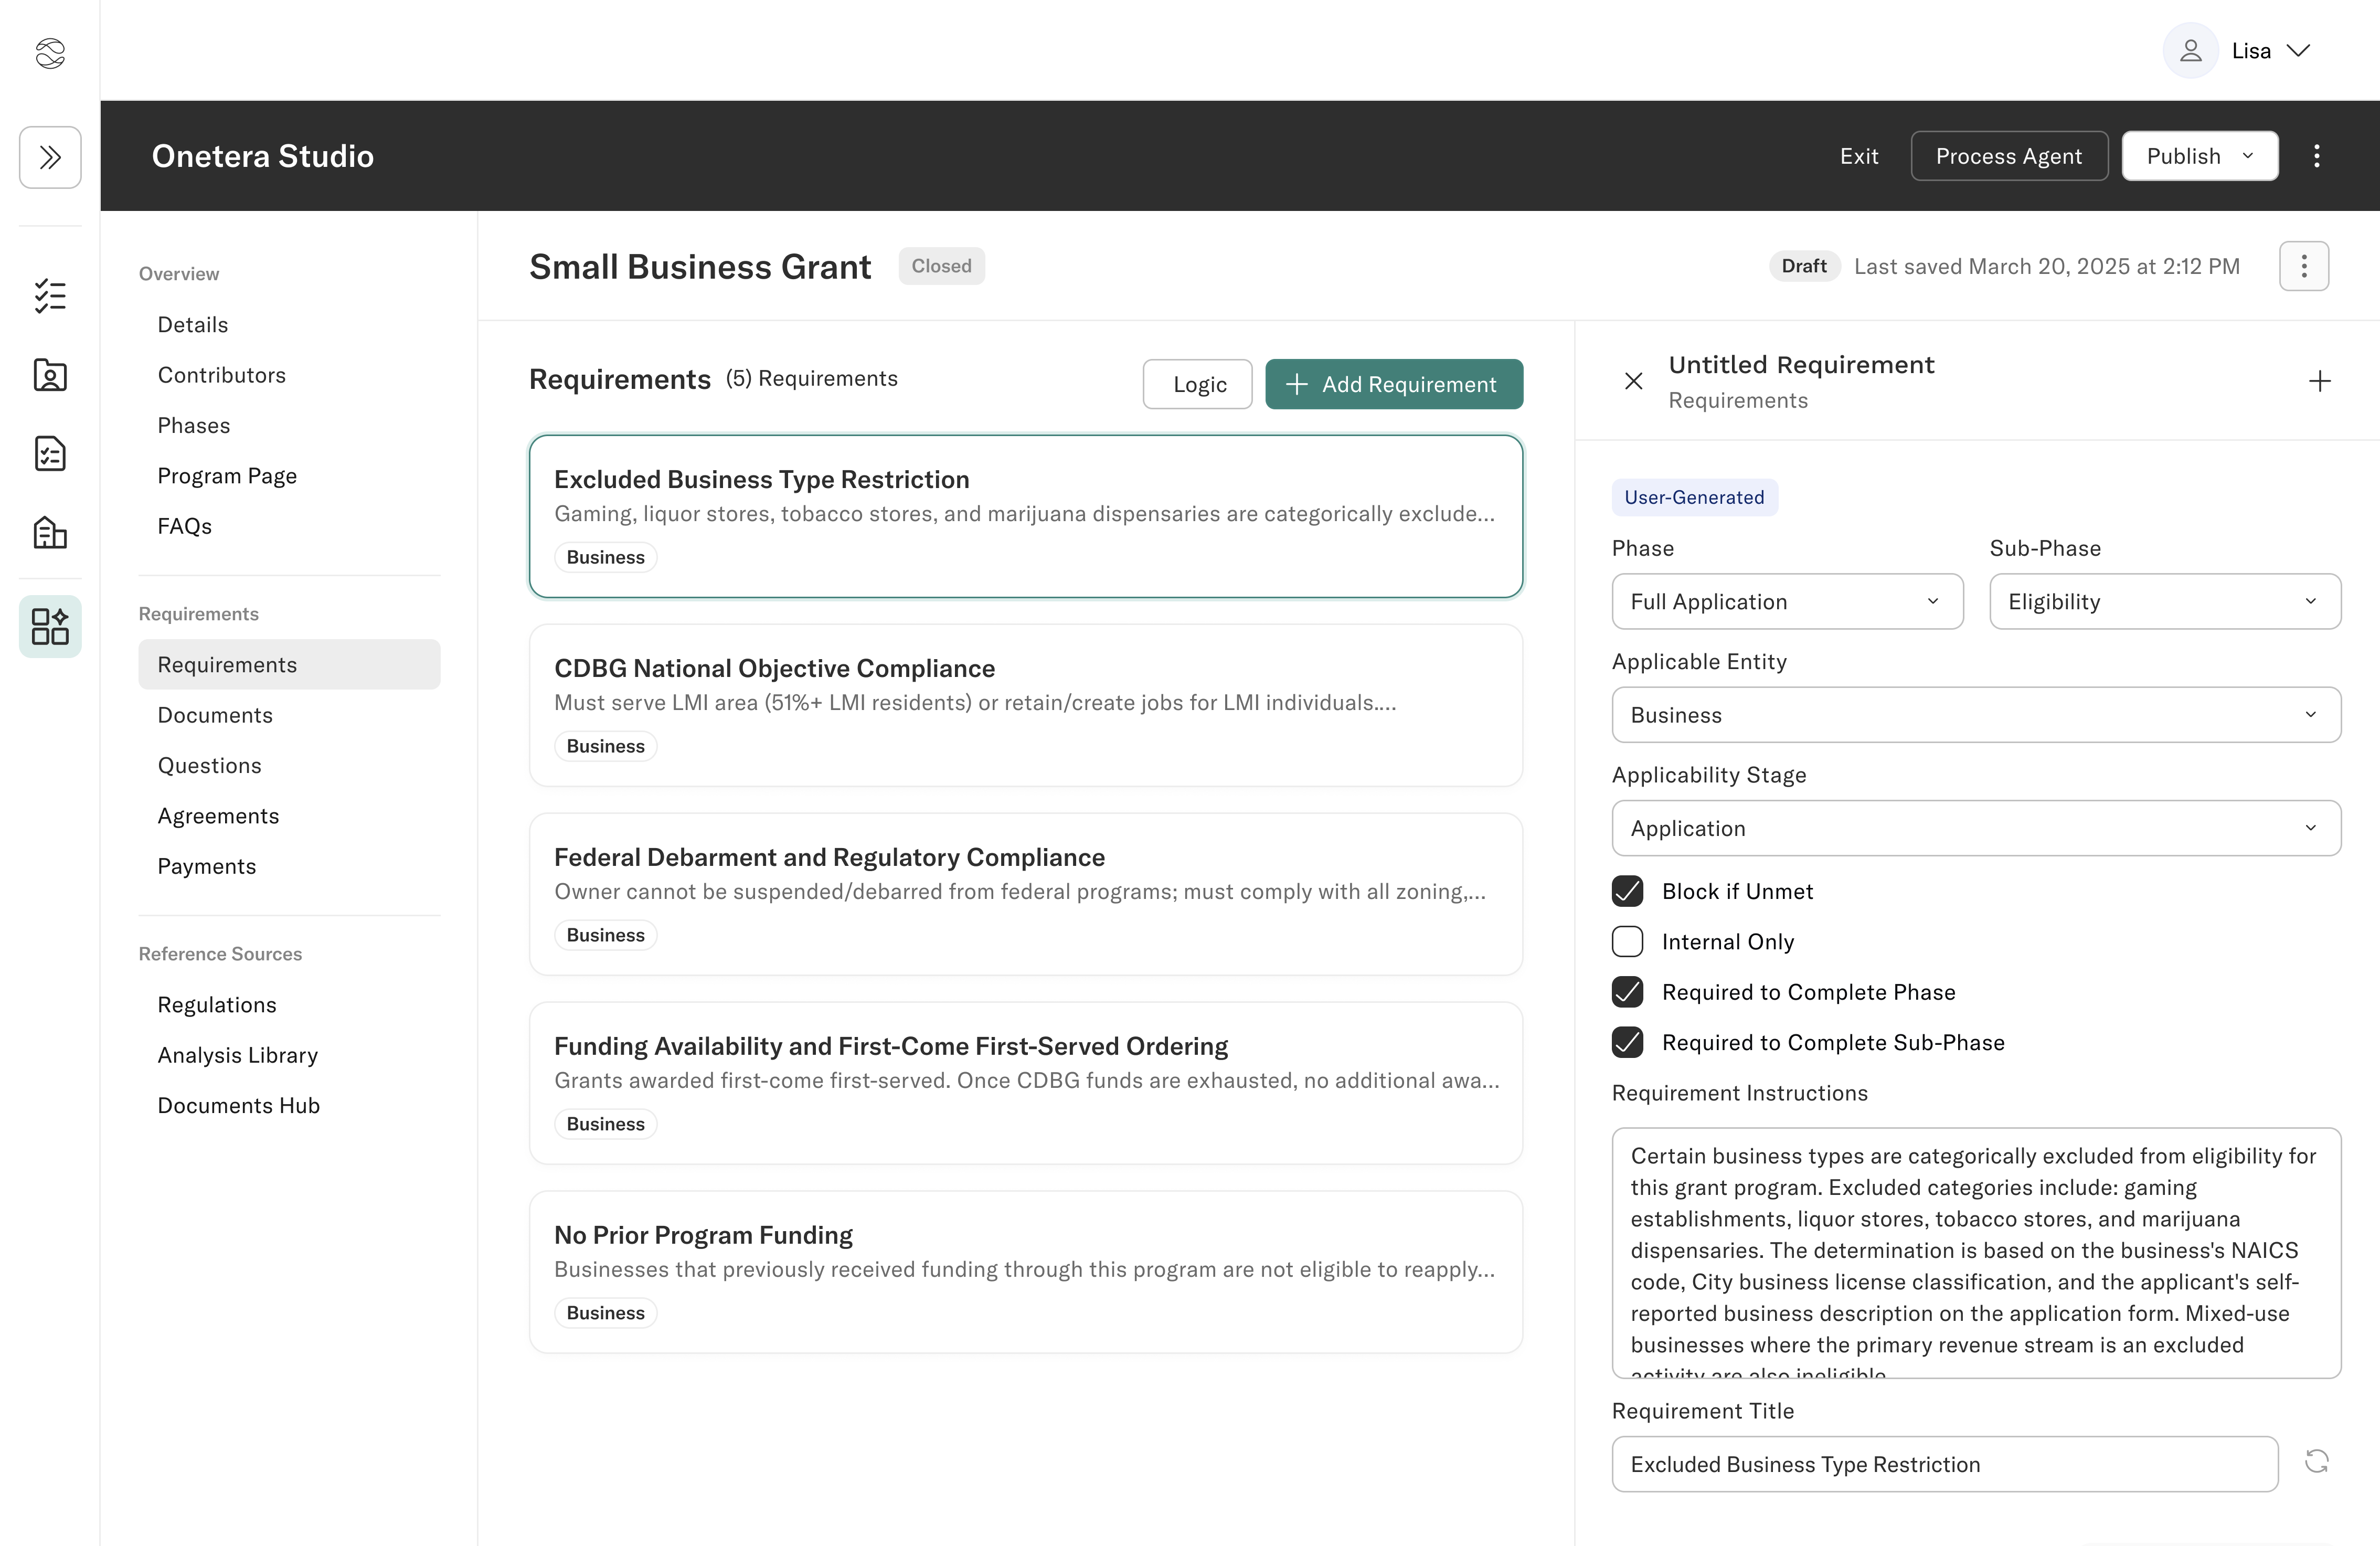The width and height of the screenshot is (2380, 1546).
Task: Toggle Required to Complete Sub-Phase checkbox
Action: coord(1627,1042)
